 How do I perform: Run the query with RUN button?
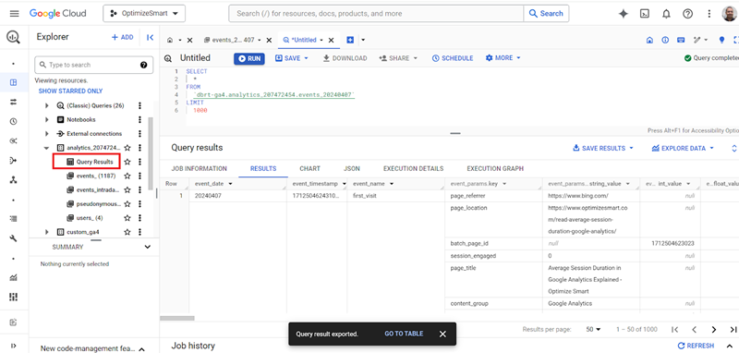pos(249,58)
